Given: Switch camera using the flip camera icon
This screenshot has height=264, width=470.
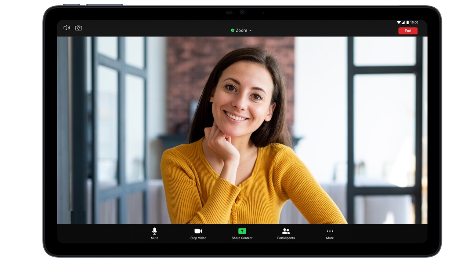Looking at the screenshot, I should pyautogui.click(x=79, y=28).
